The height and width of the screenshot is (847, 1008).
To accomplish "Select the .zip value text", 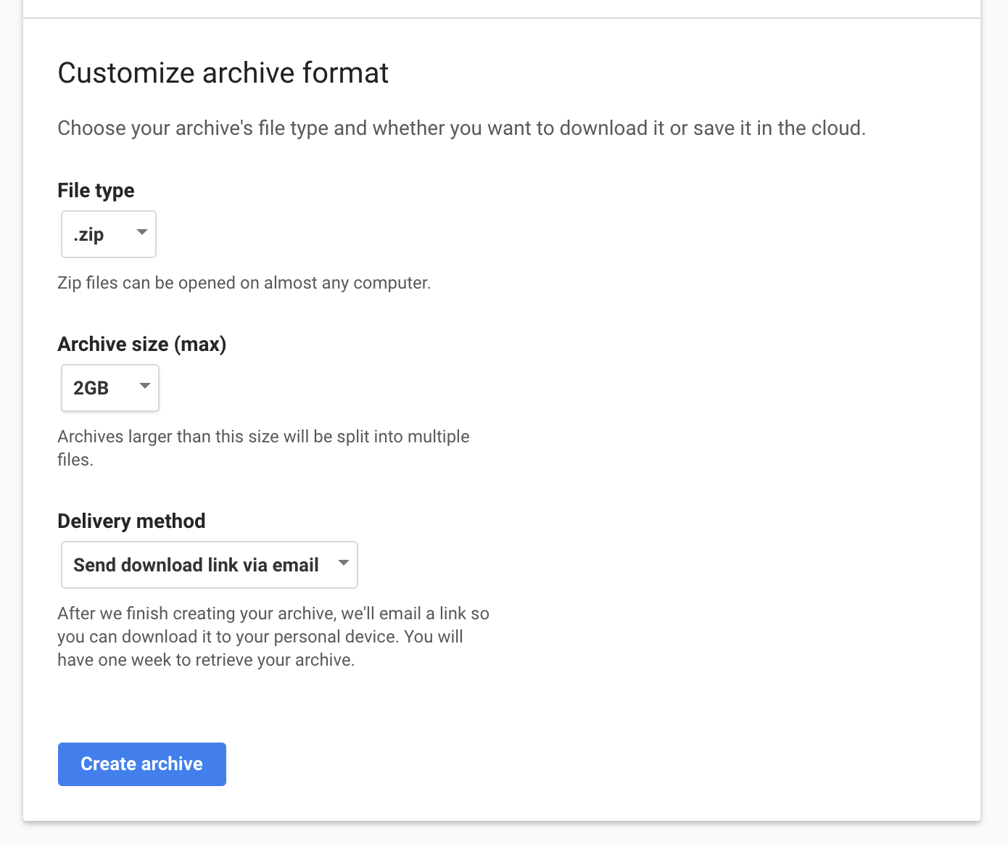I will click(x=88, y=235).
